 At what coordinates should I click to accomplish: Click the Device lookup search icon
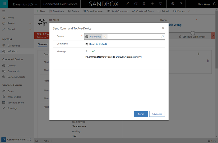tap(162, 36)
